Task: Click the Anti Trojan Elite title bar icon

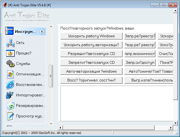Action: pos(5,5)
